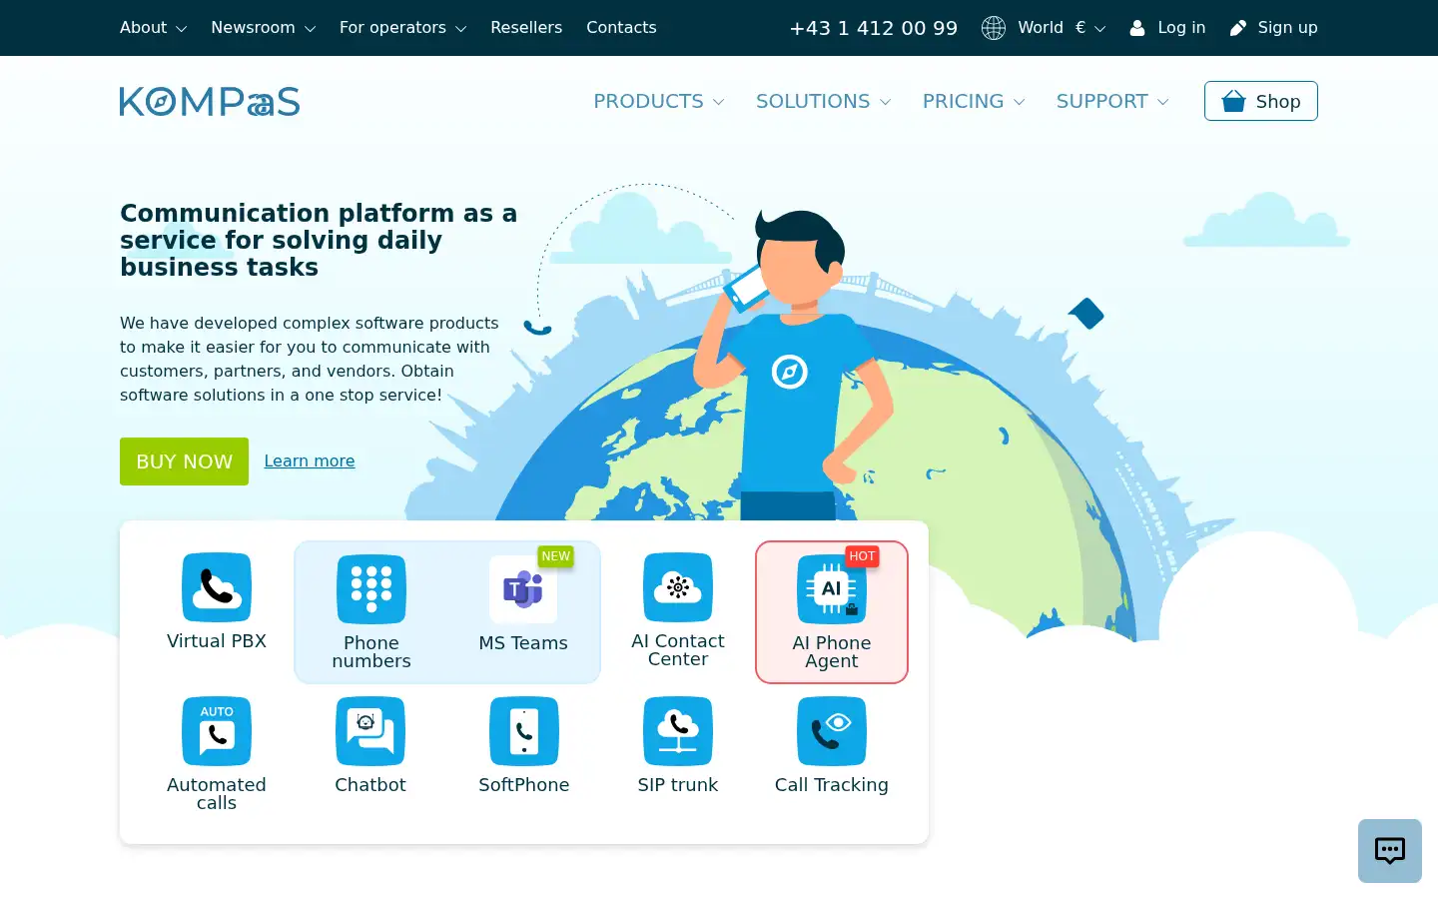The width and height of the screenshot is (1438, 899).
Task: Expand the SOLUTIONS menu chevron
Action: (885, 102)
